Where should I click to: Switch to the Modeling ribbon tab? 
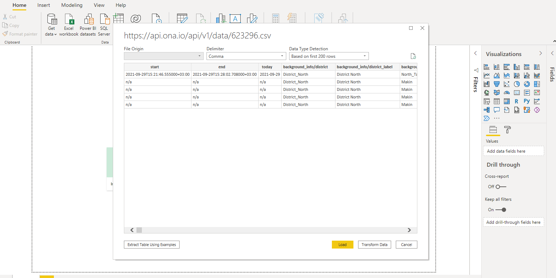tap(72, 5)
